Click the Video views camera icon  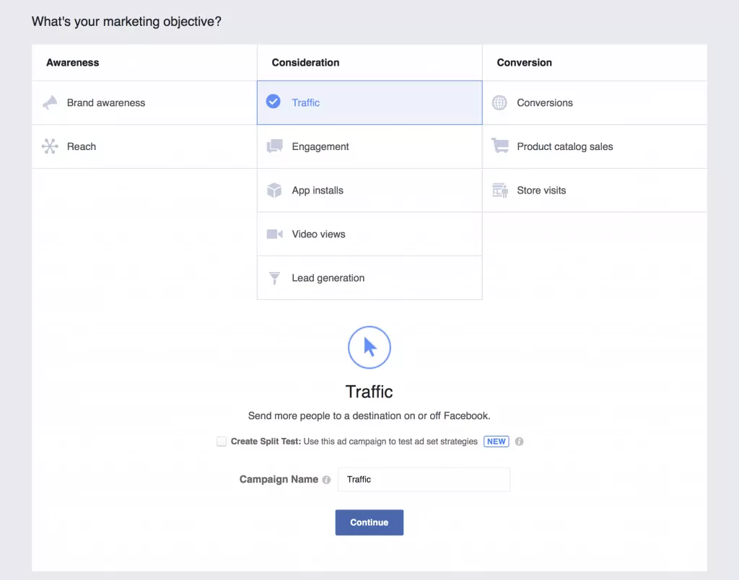[274, 234]
